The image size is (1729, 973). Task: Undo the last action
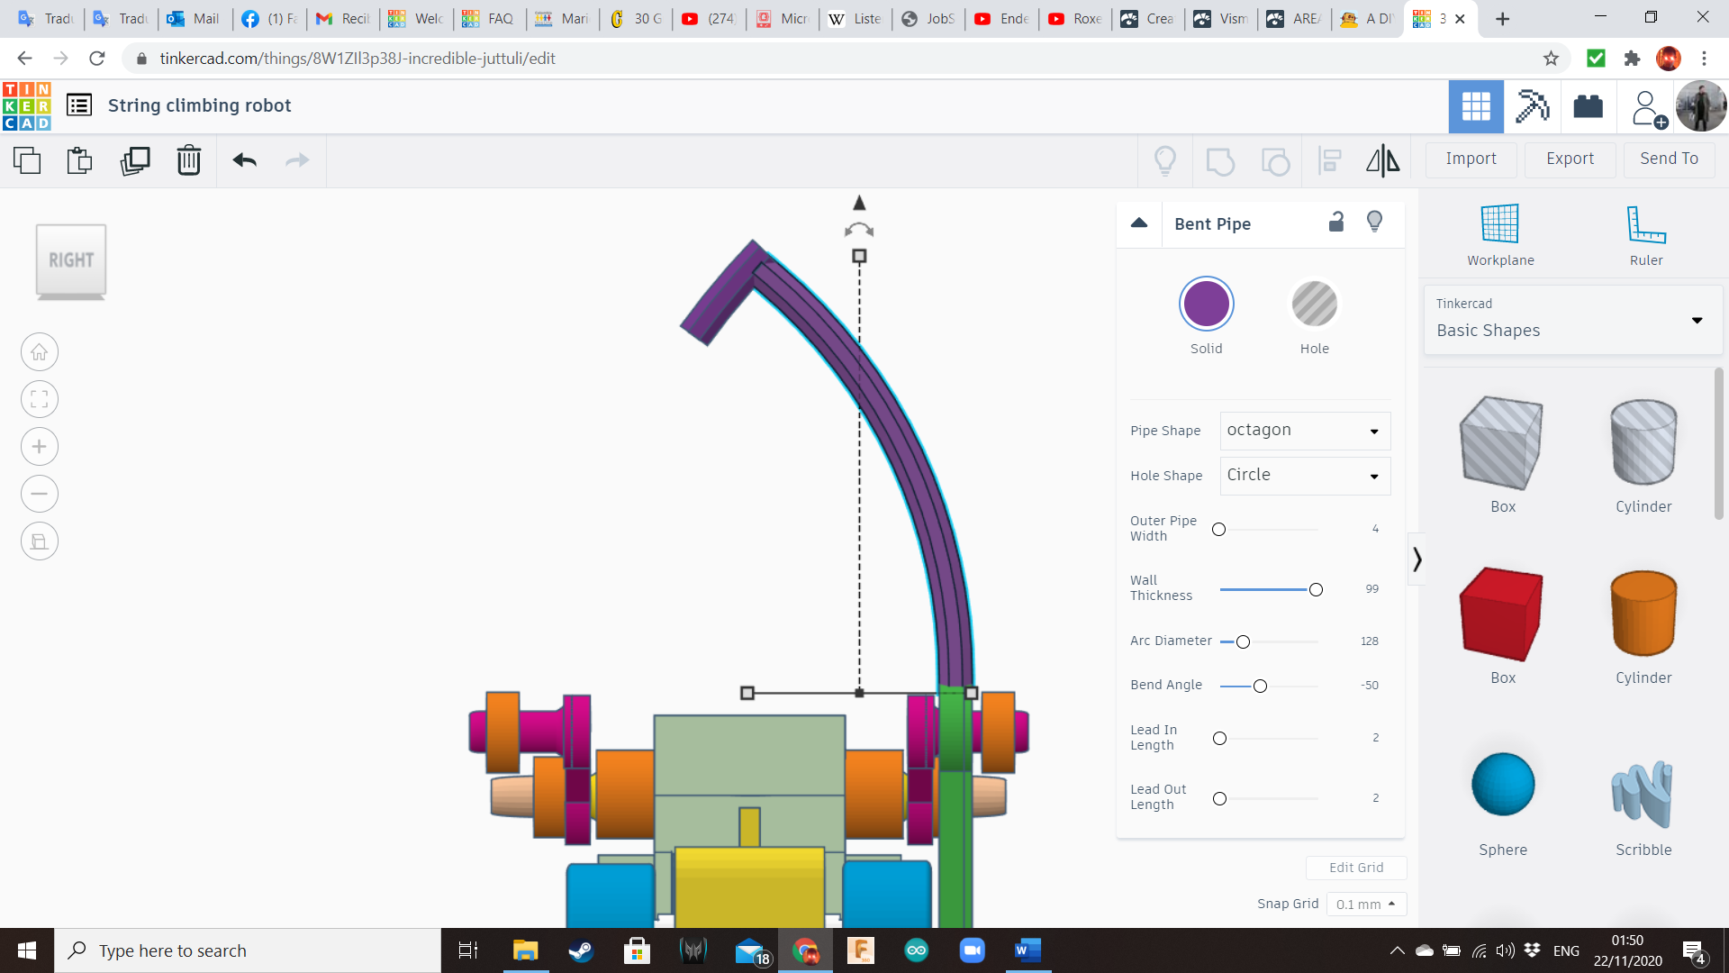pyautogui.click(x=243, y=160)
